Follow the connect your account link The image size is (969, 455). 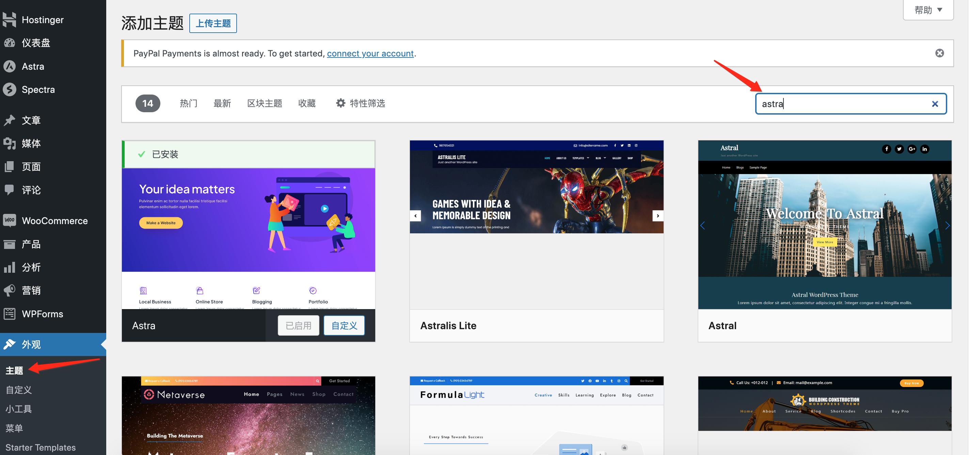[370, 53]
